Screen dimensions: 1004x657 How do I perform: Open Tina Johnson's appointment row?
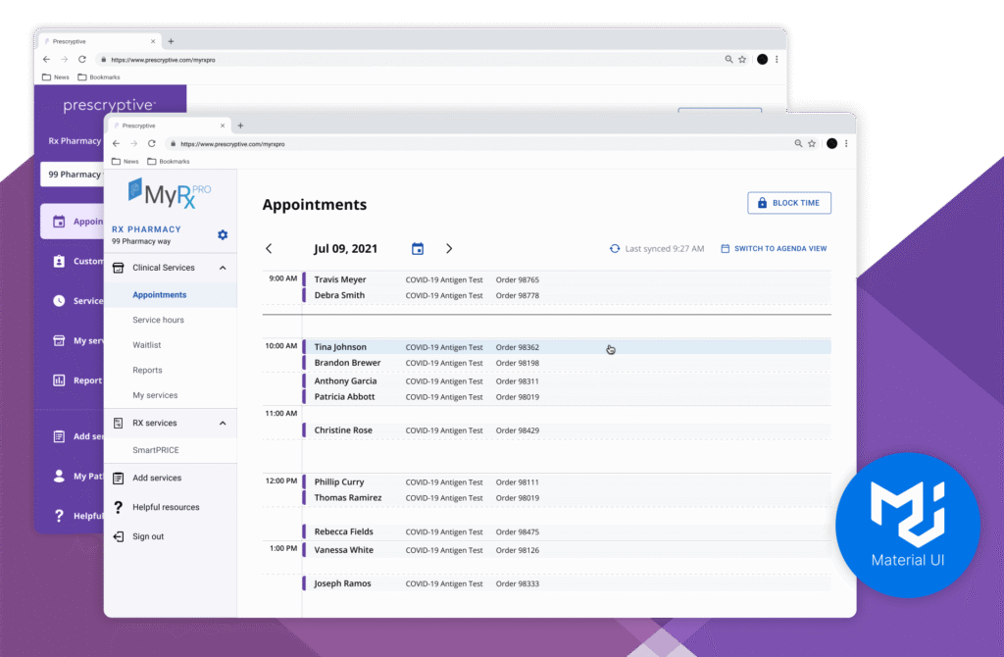pos(340,347)
